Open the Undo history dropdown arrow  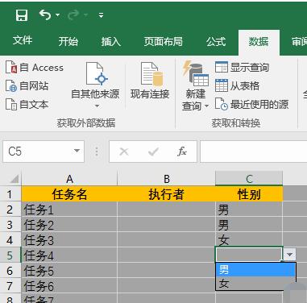point(57,15)
